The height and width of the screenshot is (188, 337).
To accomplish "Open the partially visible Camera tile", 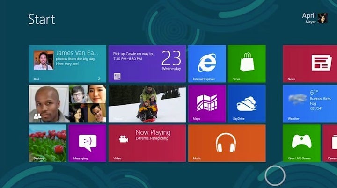I will coord(330,143).
